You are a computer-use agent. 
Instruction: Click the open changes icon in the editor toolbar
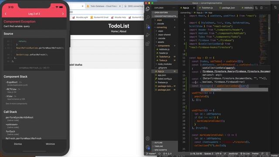[256, 8]
